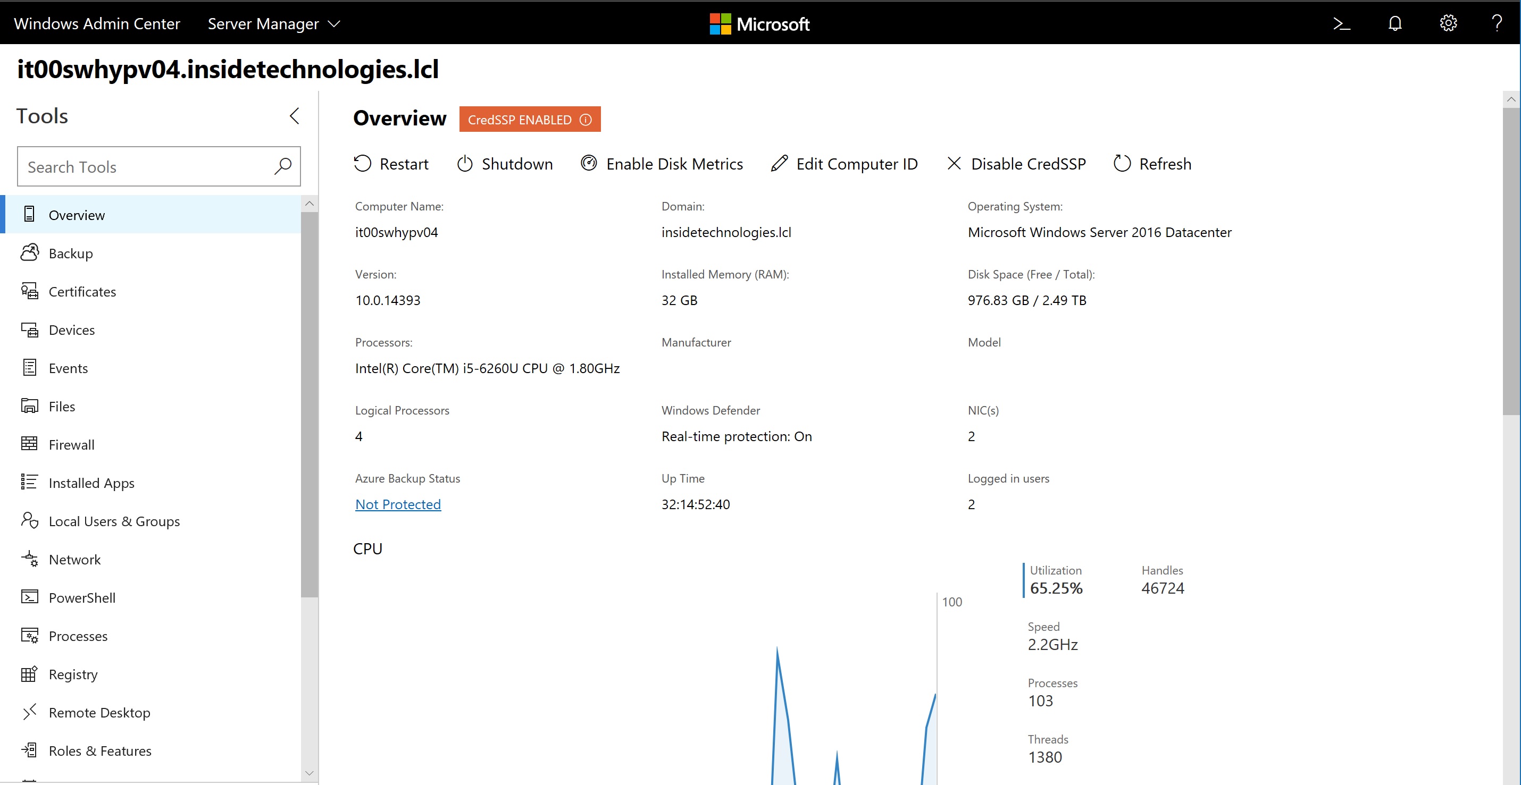1521x785 pixels.
Task: Click the Up Time value 32:14:52:40
Action: 696,504
